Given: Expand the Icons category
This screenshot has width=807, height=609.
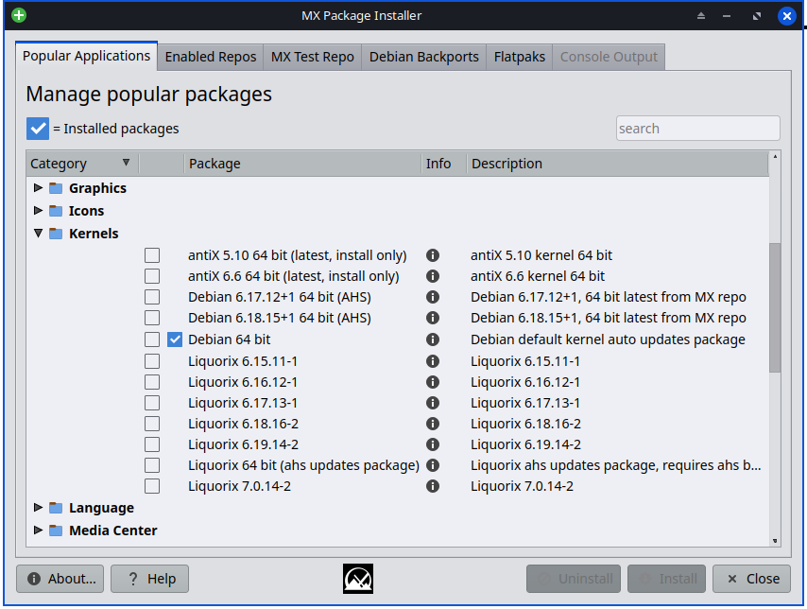Looking at the screenshot, I should (x=38, y=211).
